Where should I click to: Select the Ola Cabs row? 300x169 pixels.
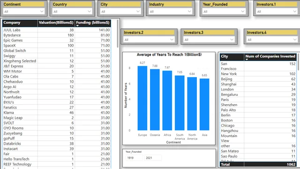57,77
